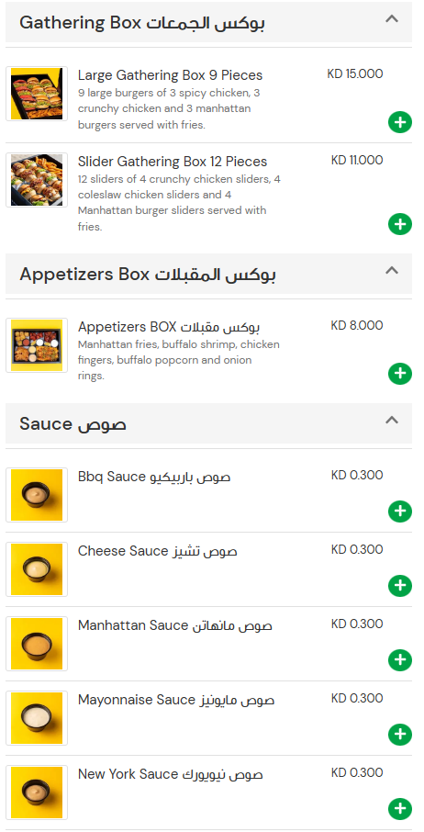Add Cheese Sauce with plus icon

[399, 586]
